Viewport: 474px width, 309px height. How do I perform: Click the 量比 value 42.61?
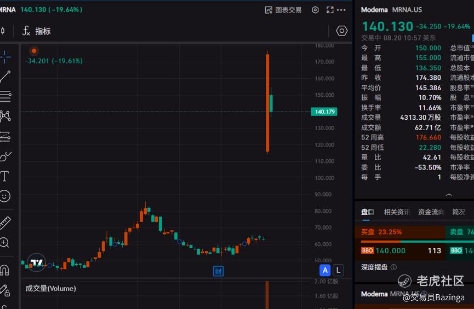tap(432, 158)
